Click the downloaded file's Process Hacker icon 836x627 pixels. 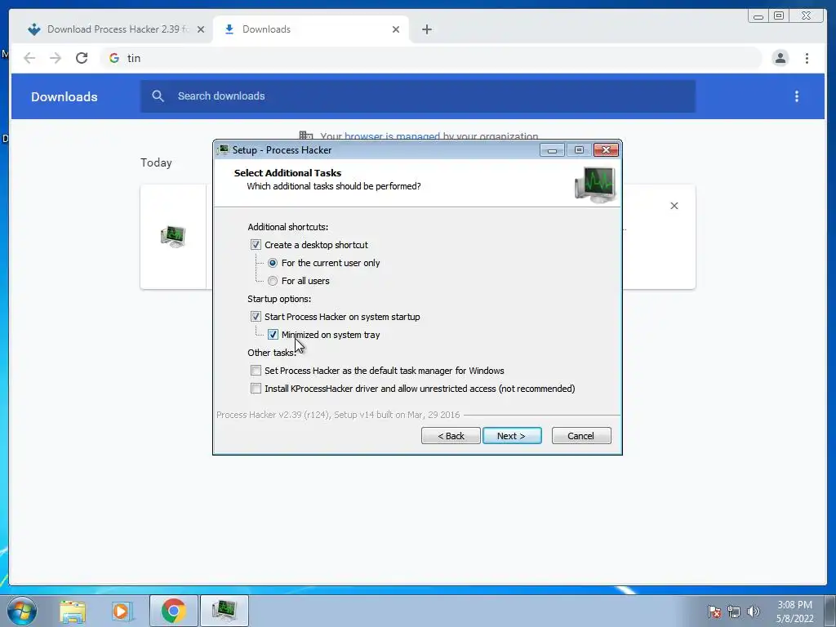[173, 236]
